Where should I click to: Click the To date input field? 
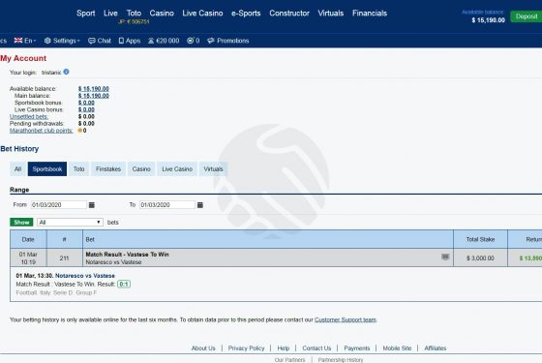166,205
